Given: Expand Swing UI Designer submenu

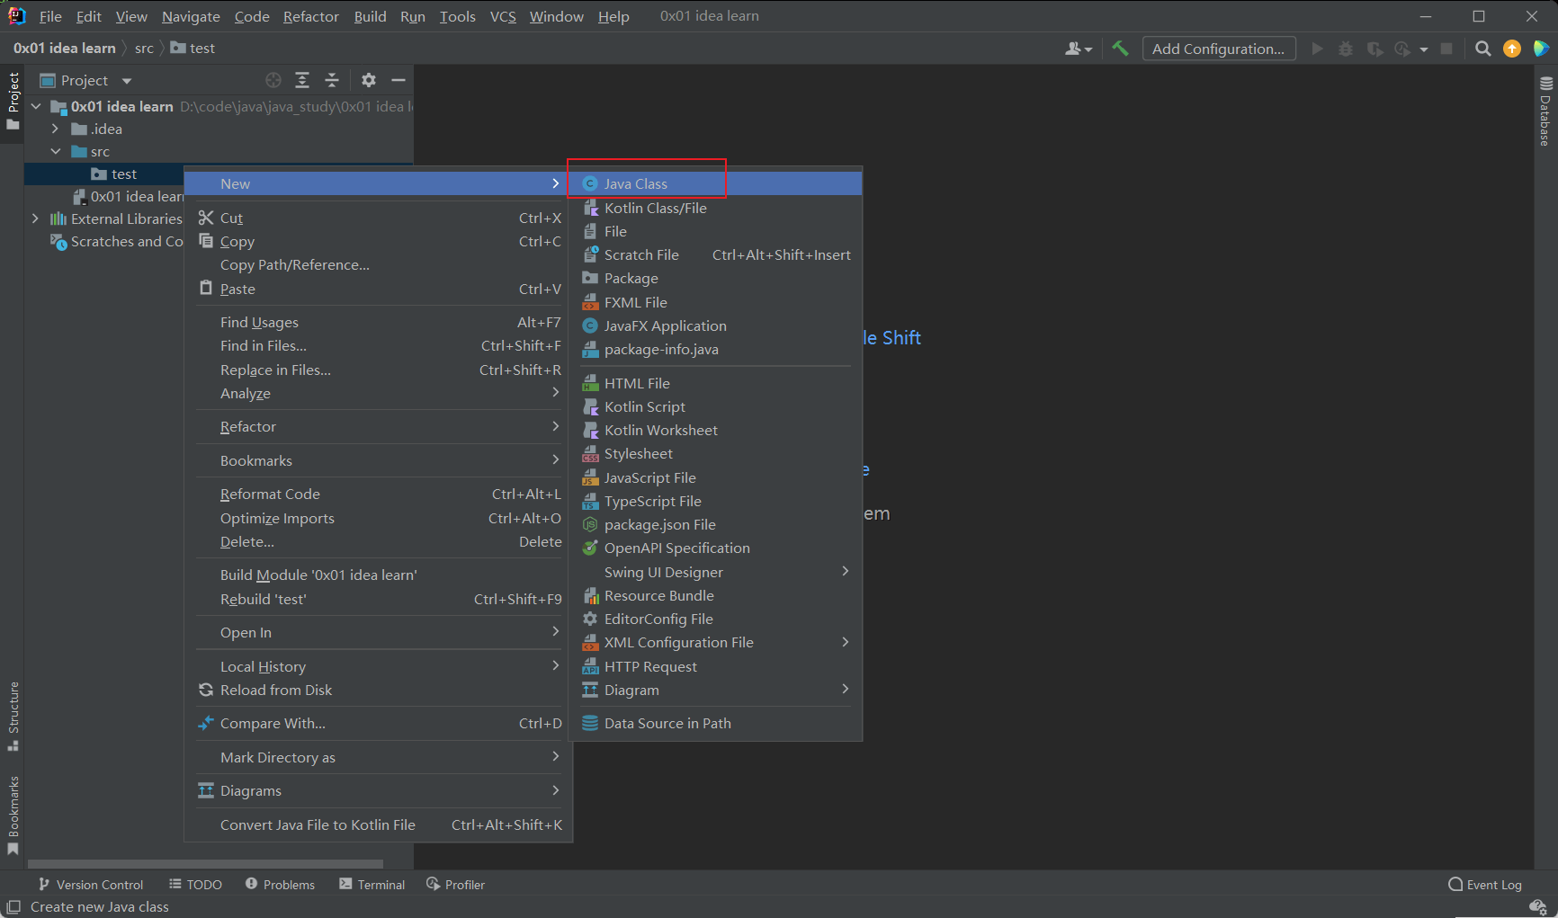Looking at the screenshot, I should pos(715,572).
